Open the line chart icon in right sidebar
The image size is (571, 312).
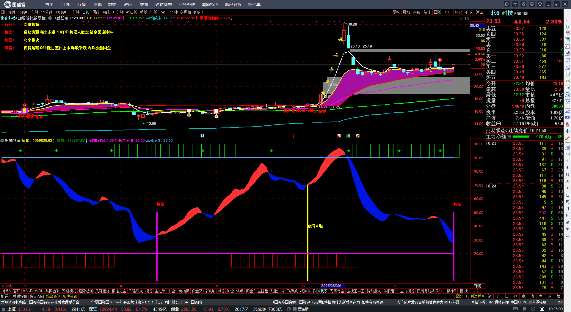pos(567,47)
